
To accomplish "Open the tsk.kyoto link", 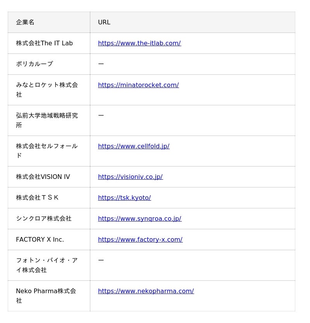I will 124,198.
